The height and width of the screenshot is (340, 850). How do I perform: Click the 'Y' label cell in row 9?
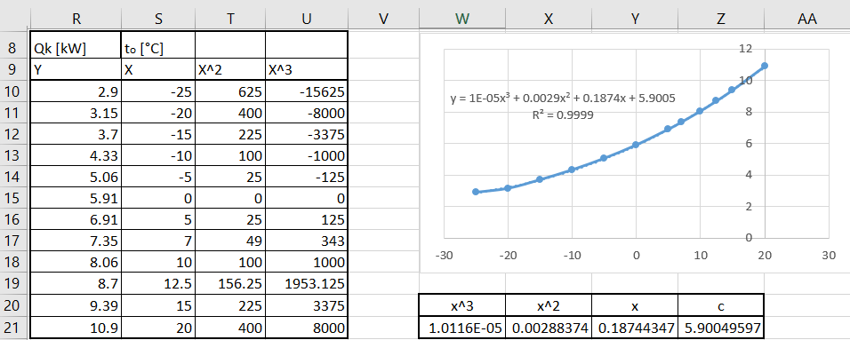tap(76, 70)
